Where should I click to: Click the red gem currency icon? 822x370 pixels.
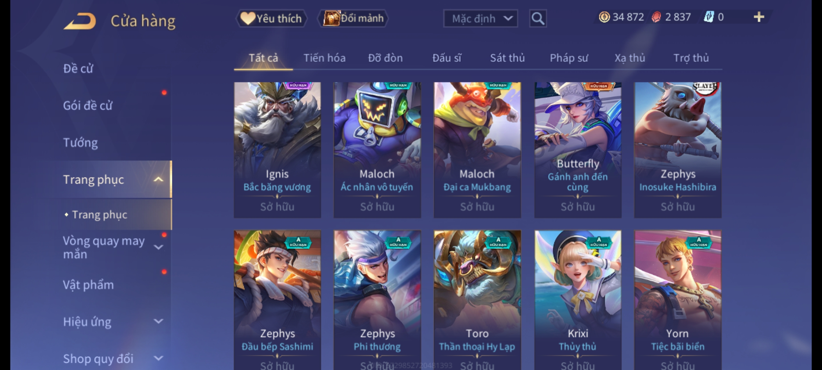(x=656, y=17)
